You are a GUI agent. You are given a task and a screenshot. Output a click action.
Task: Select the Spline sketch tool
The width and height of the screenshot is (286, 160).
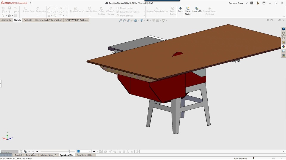(61, 8)
